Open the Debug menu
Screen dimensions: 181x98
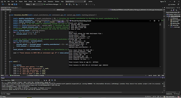30,2
